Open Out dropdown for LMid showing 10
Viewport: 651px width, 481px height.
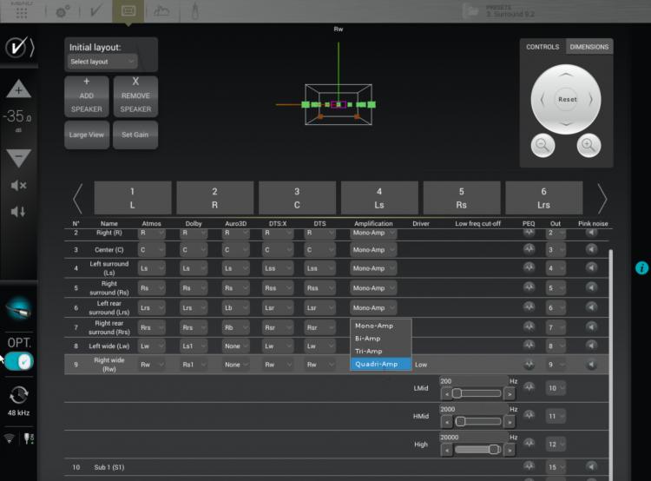click(556, 388)
